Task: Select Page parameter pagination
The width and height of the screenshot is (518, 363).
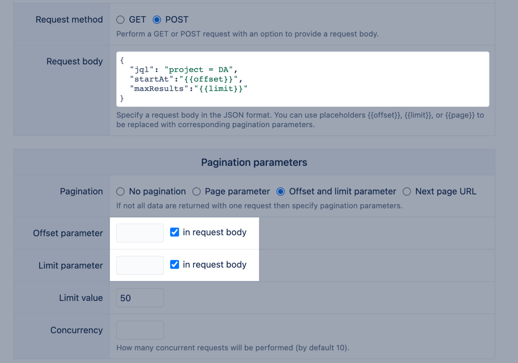Action: click(x=197, y=191)
